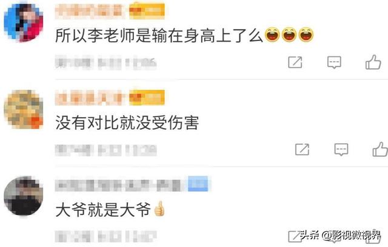Open the 影视微视界 watermark link
This screenshot has height=247, width=388.
[x=341, y=236]
